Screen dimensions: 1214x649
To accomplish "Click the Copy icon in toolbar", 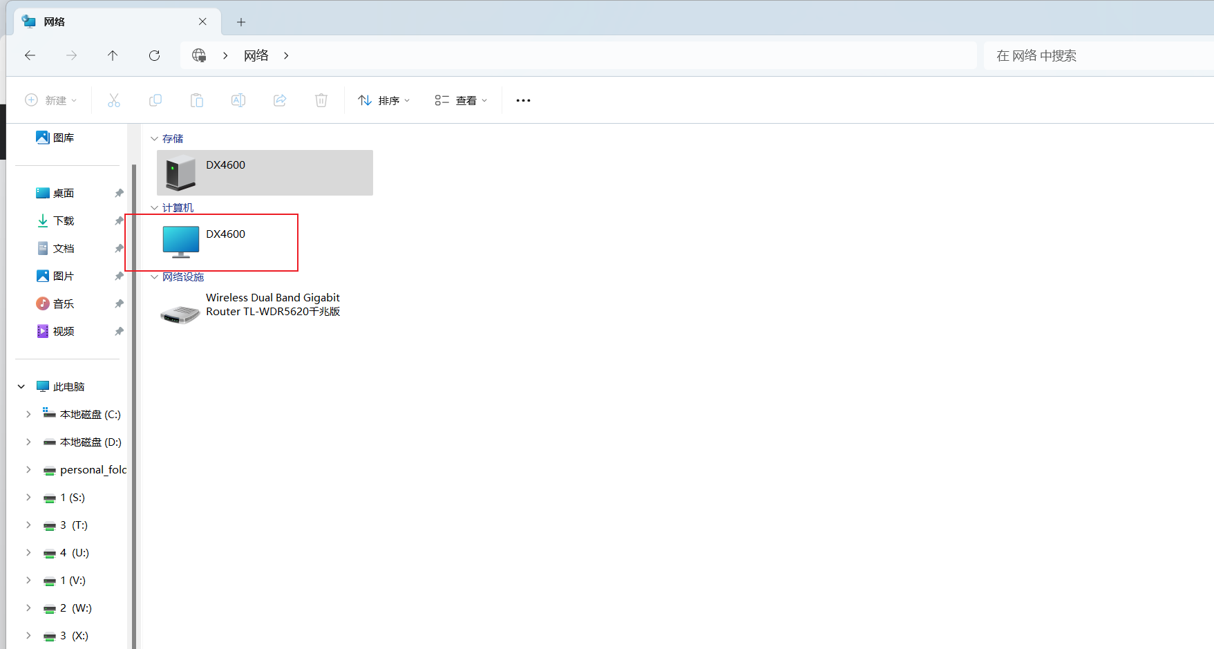I will click(x=155, y=100).
